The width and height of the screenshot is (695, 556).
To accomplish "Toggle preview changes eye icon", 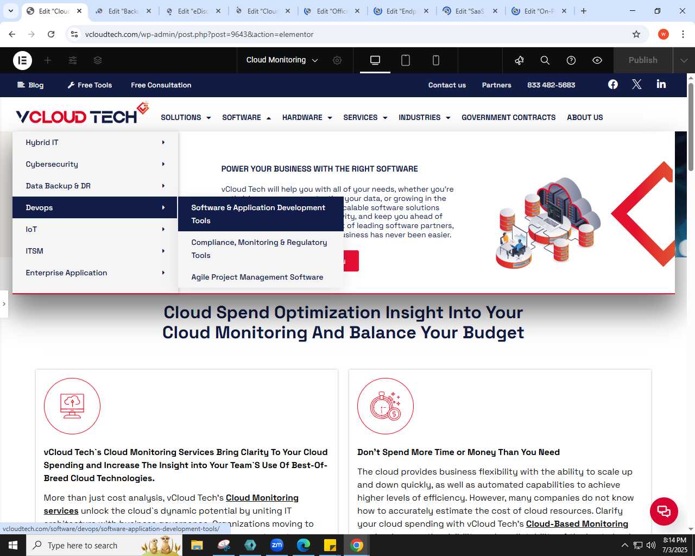I will pos(597,60).
